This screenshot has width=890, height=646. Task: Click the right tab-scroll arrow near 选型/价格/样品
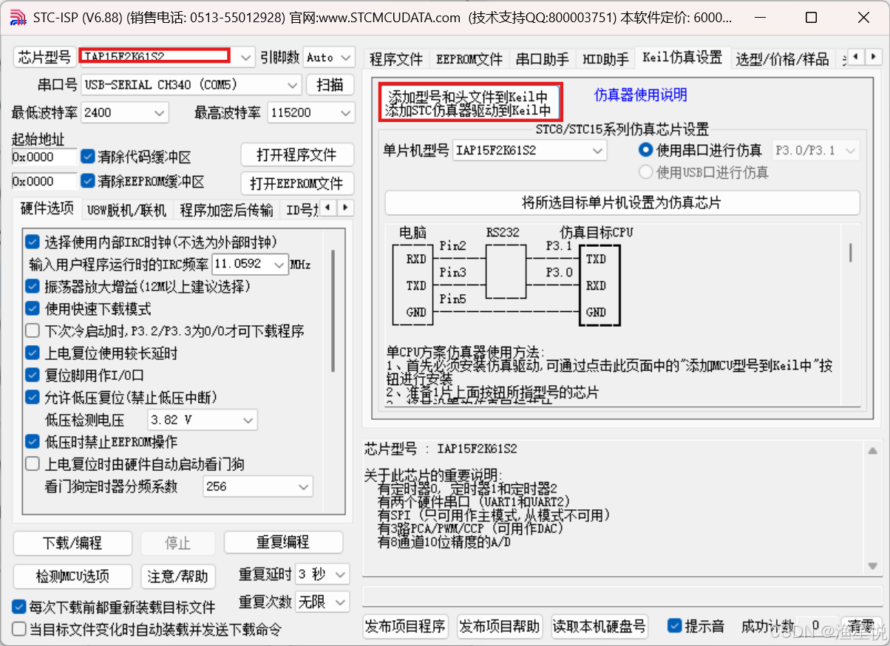[874, 58]
